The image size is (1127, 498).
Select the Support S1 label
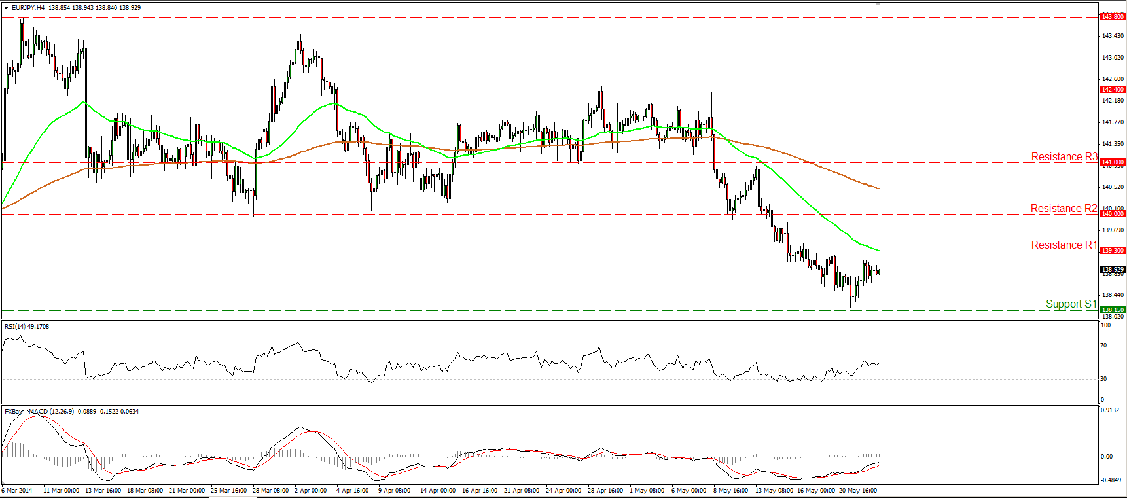click(1071, 304)
